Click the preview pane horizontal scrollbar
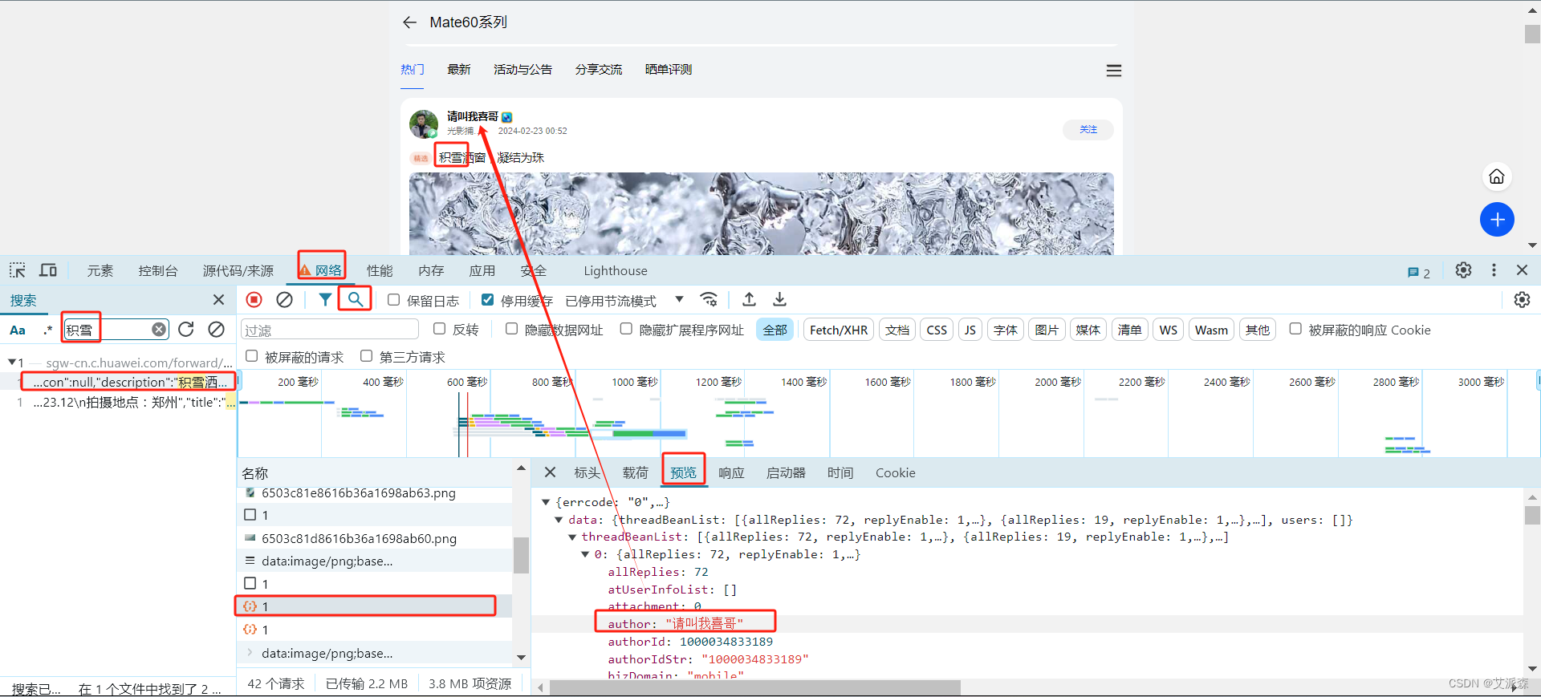 click(x=754, y=687)
